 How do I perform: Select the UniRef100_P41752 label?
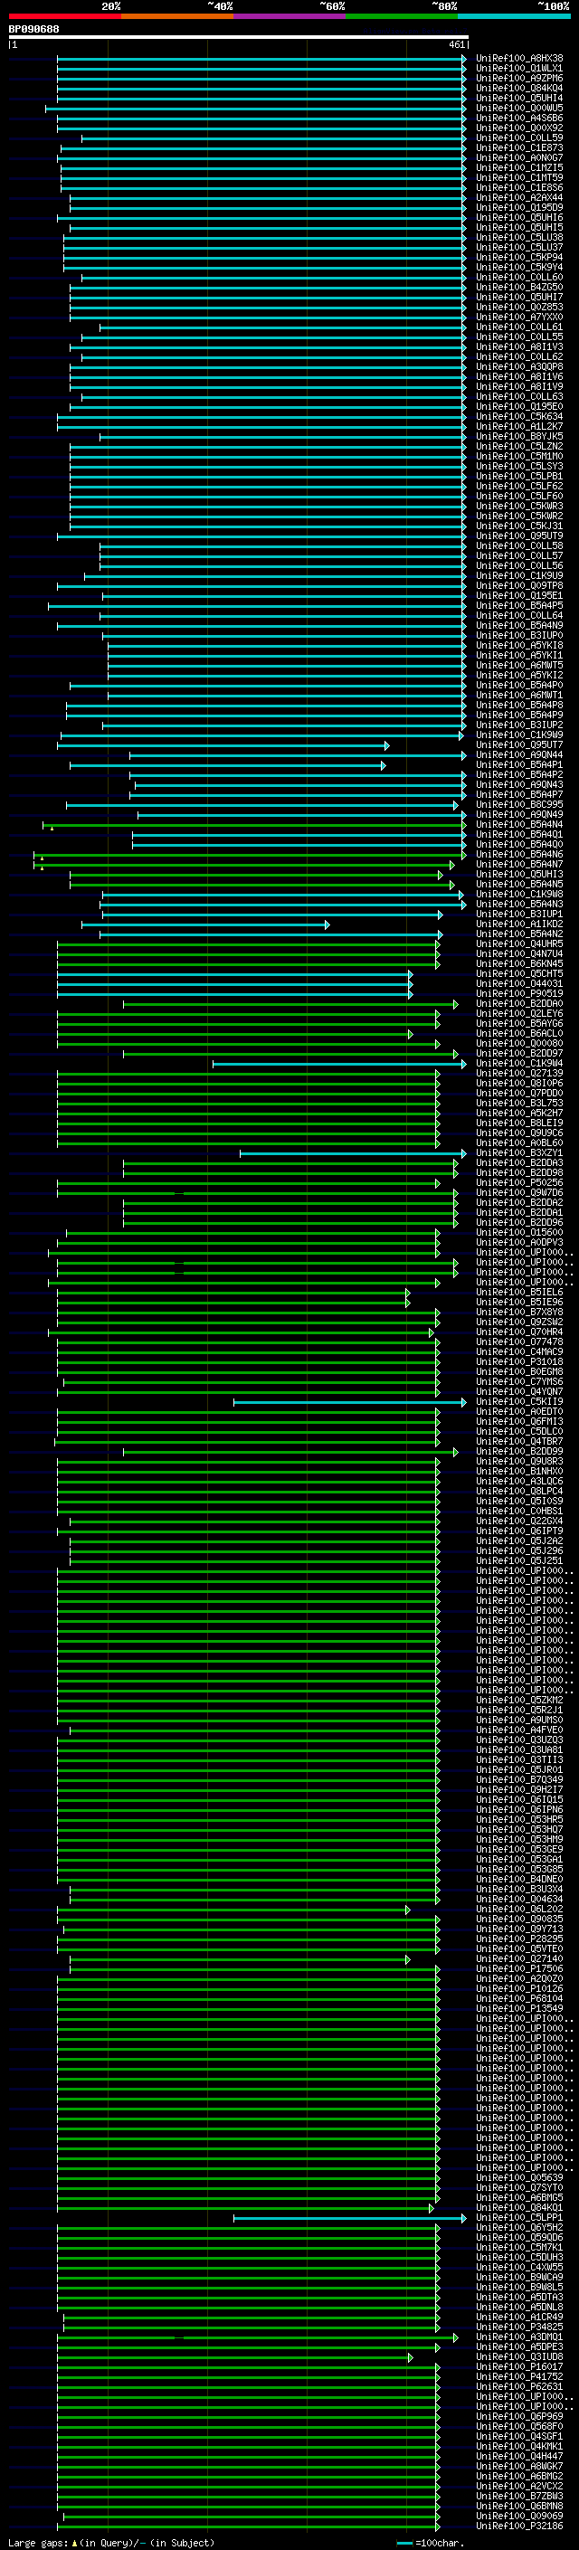(x=519, y=2378)
